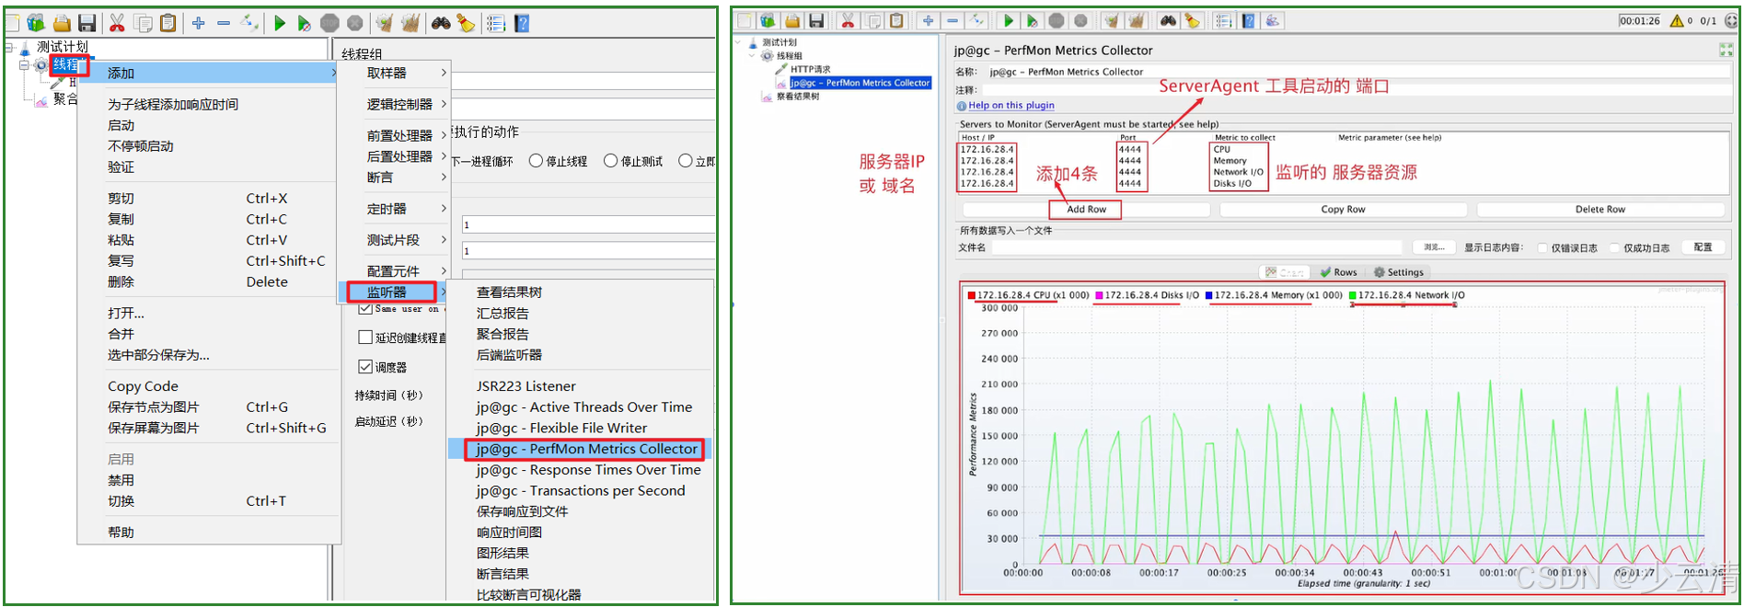Click the Copy Row button
This screenshot has height=607, width=1744.
coord(1343,209)
